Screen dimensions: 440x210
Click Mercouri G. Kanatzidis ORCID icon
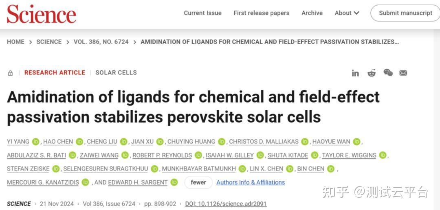click(x=85, y=182)
